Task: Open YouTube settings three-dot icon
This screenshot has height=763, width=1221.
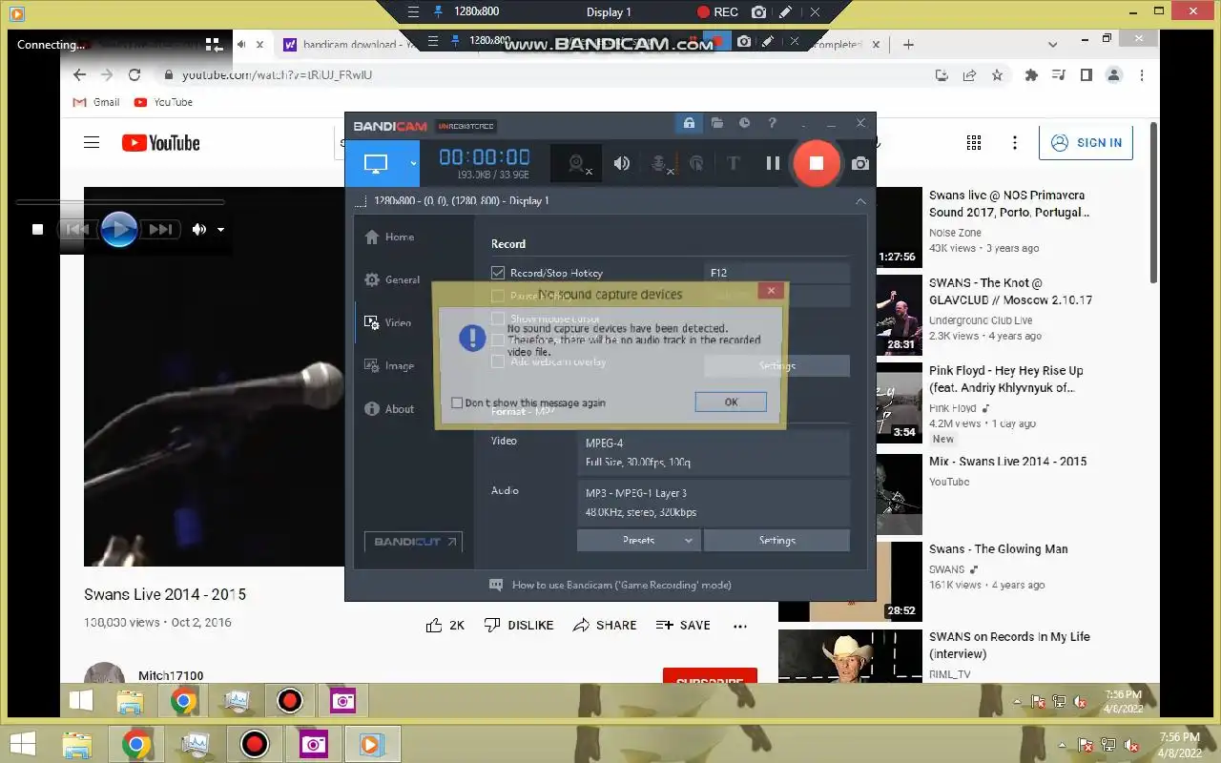Action: [1014, 143]
